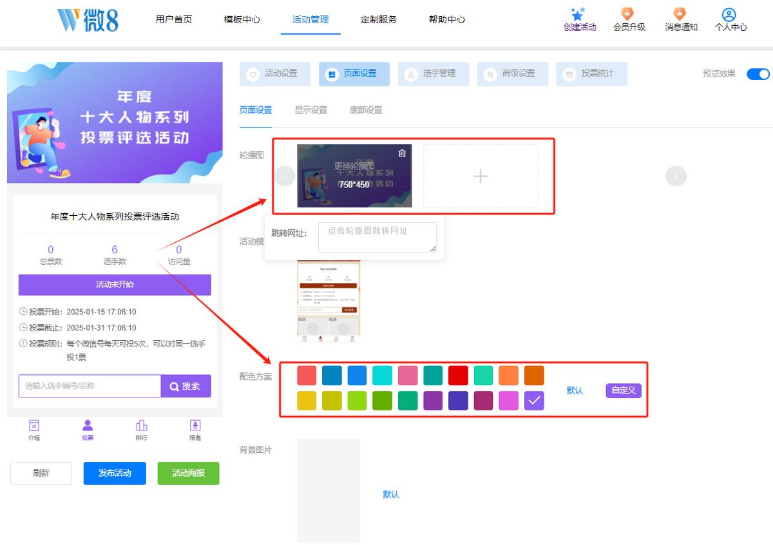Switch to the 投票统计 tab
773x545 pixels.
(592, 74)
